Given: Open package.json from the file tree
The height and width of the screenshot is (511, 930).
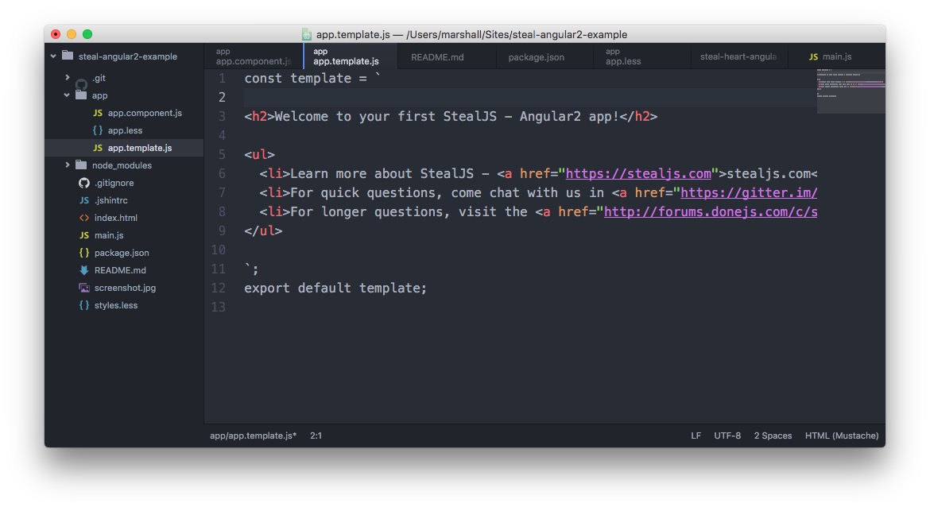Looking at the screenshot, I should point(122,253).
